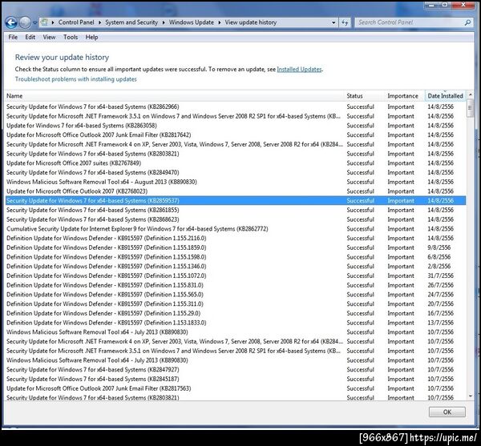Screen dimensions: 481x446
Task: Select Defender Definition 1.155.831.0 row
Action: point(236,285)
